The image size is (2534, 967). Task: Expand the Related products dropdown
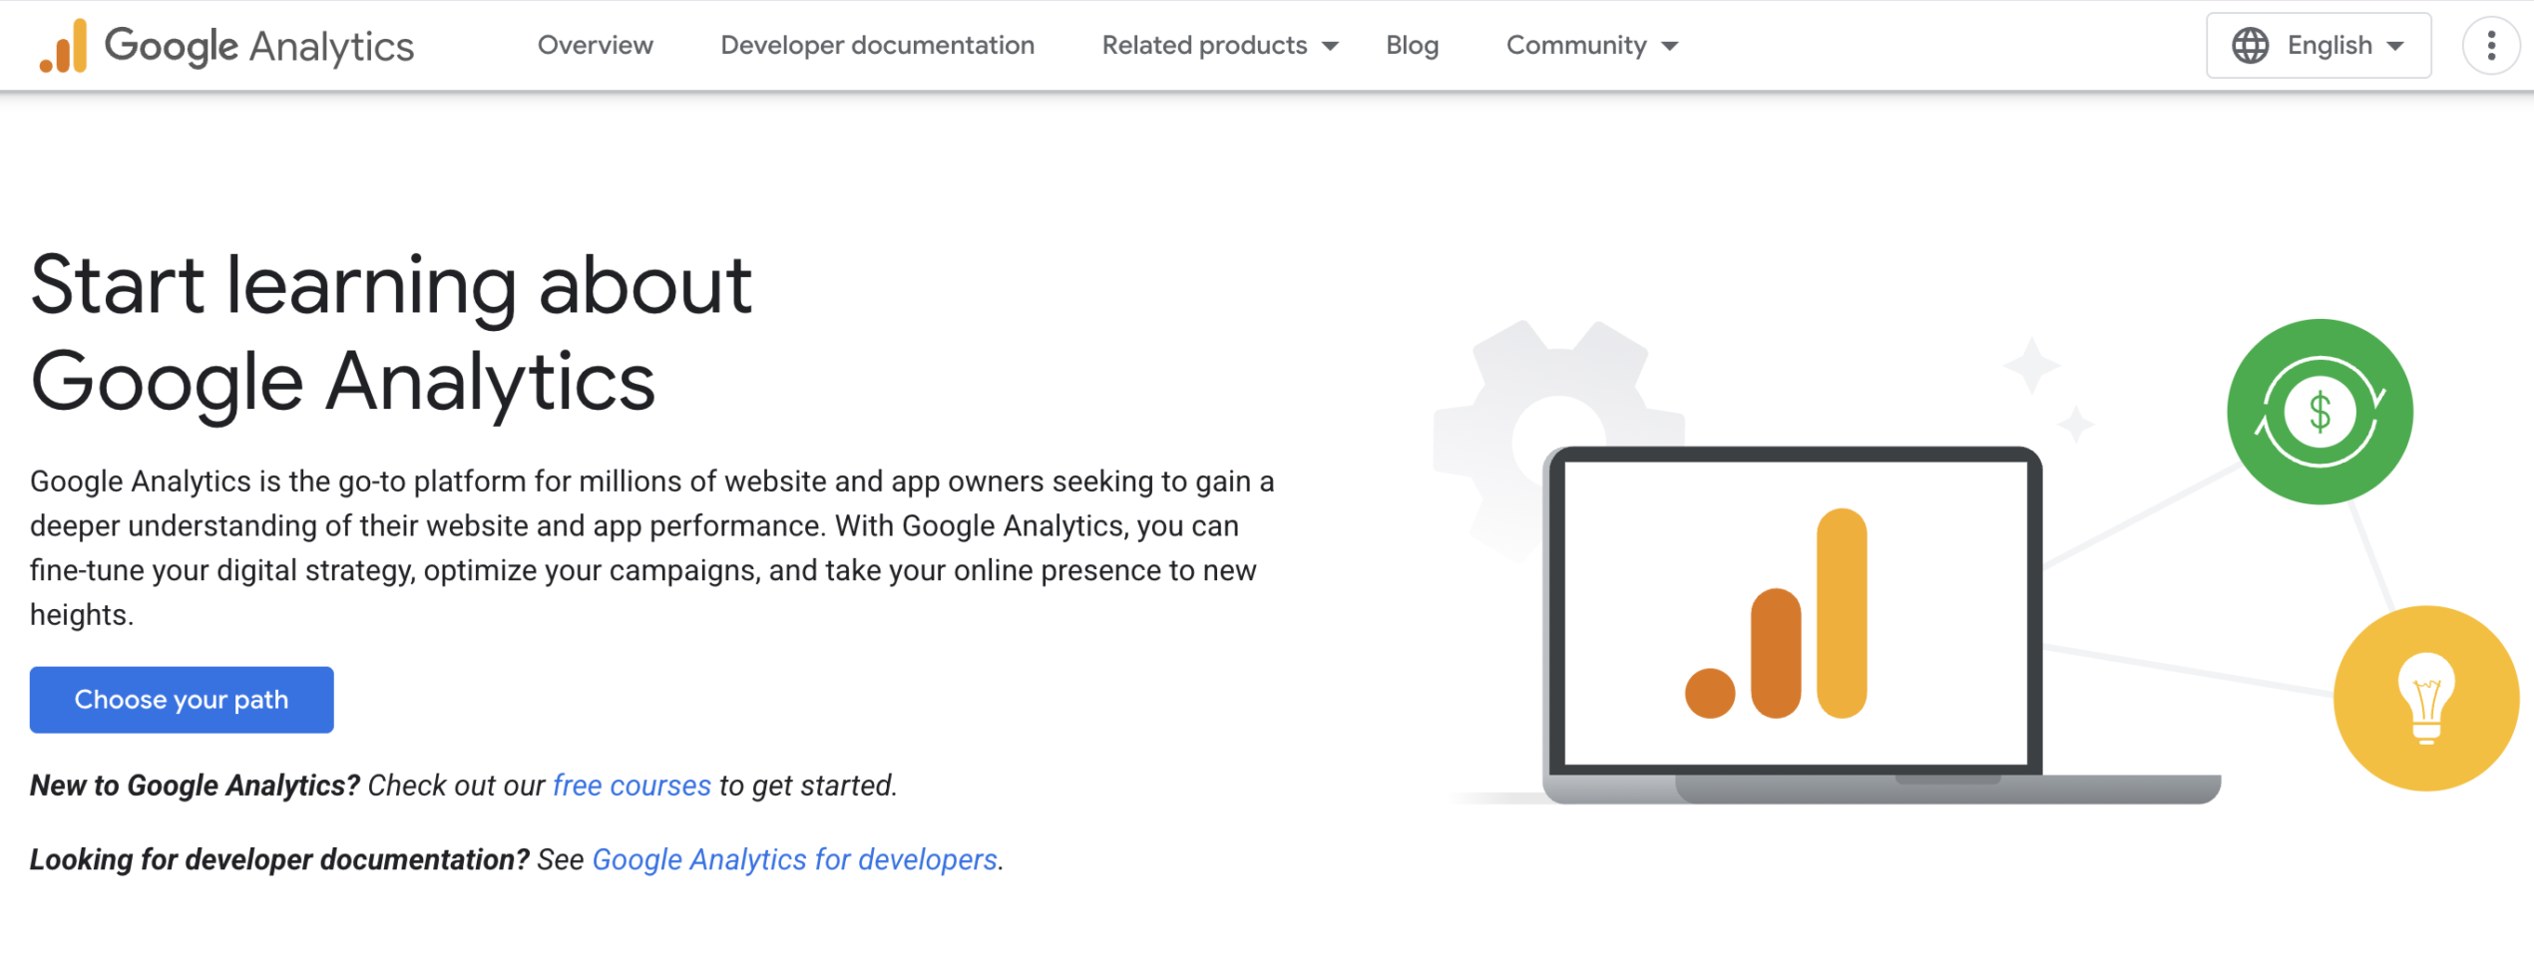pos(1219,46)
